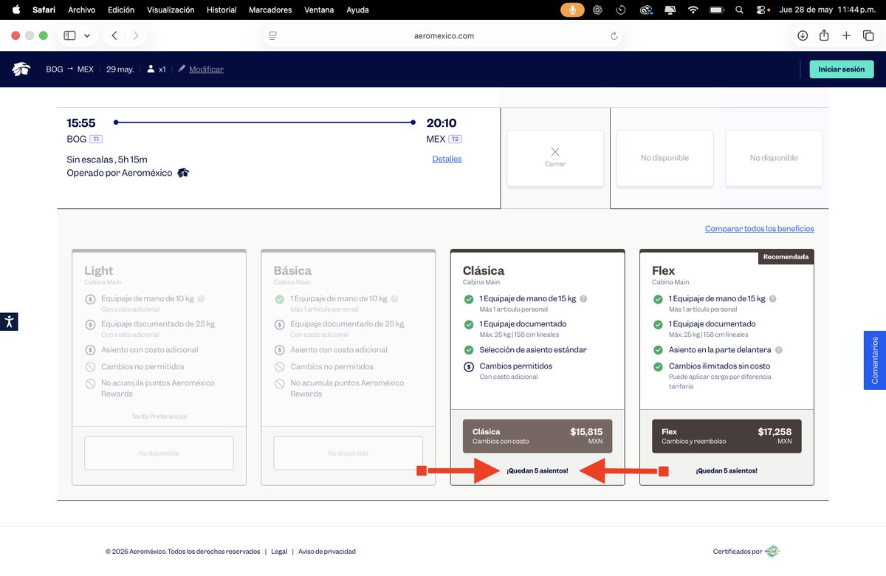Click the pencil edit icon next to Modificar
Viewport: 886px width, 576px height.
pyautogui.click(x=182, y=69)
